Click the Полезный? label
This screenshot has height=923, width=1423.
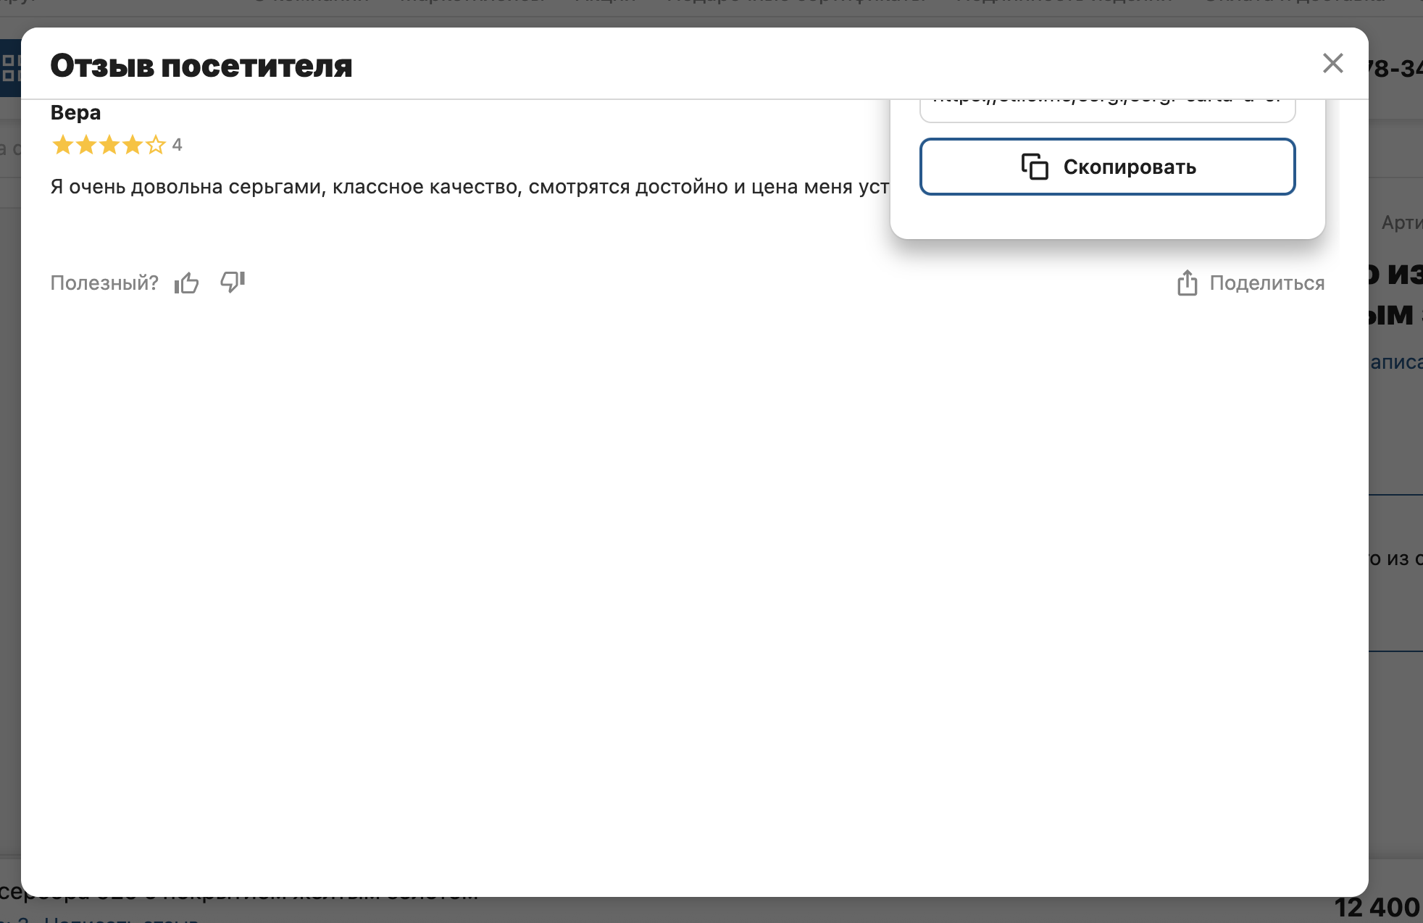(x=104, y=283)
